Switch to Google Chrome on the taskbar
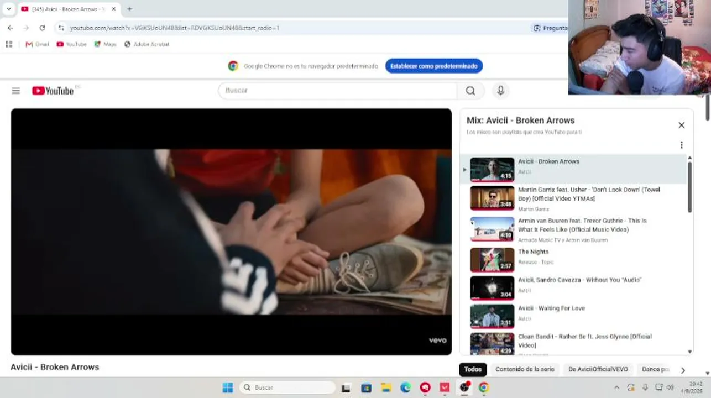This screenshot has height=398, width=711. point(484,387)
